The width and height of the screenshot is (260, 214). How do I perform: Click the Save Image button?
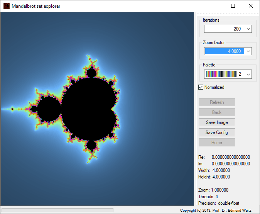(217, 122)
